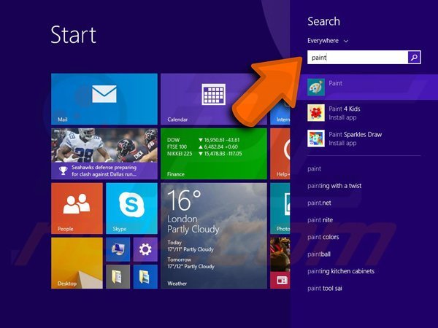Click the Paint Sparkles Draw app icon
Screen dimensions: 438x328
pos(316,138)
